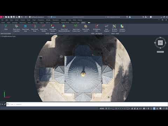Toggle Ortho mode in status bar
Viewport: 168px width, 126px height.
pyautogui.click(x=113, y=108)
